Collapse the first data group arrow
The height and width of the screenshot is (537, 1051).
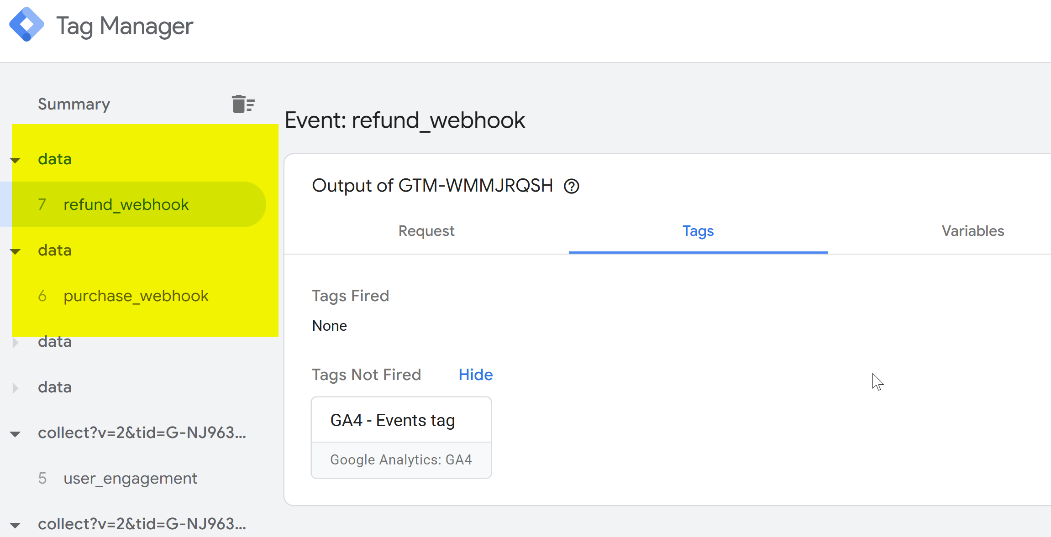tap(15, 160)
